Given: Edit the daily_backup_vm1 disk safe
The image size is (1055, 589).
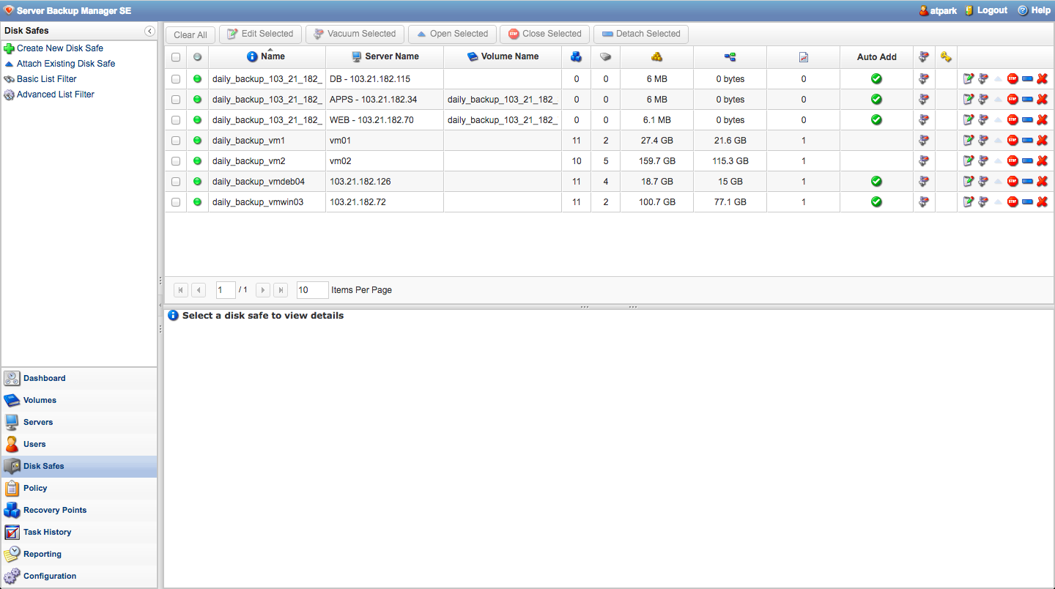Looking at the screenshot, I should click(968, 141).
